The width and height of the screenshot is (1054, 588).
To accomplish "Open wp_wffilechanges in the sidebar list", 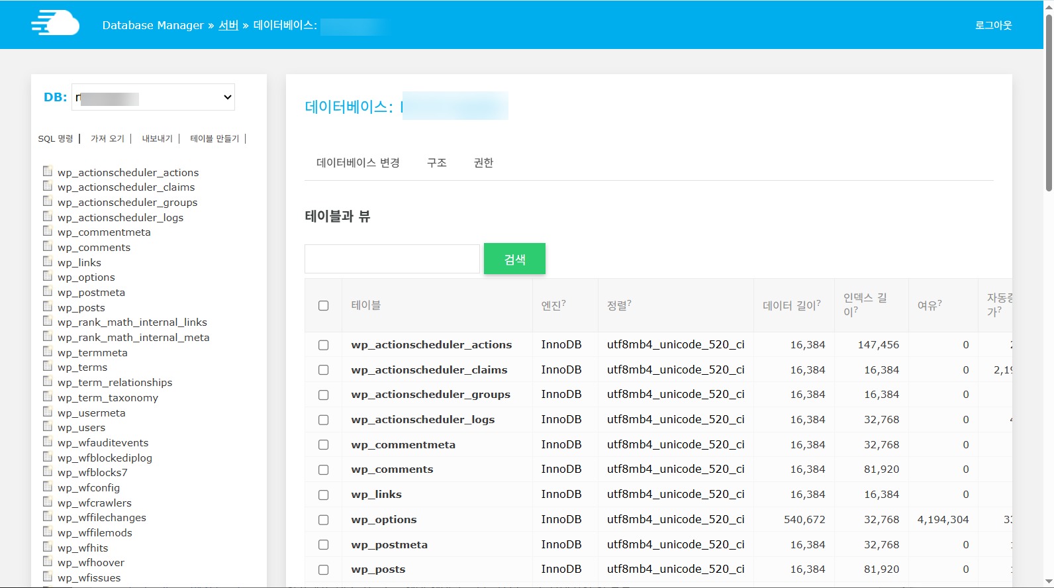I will (x=101, y=518).
